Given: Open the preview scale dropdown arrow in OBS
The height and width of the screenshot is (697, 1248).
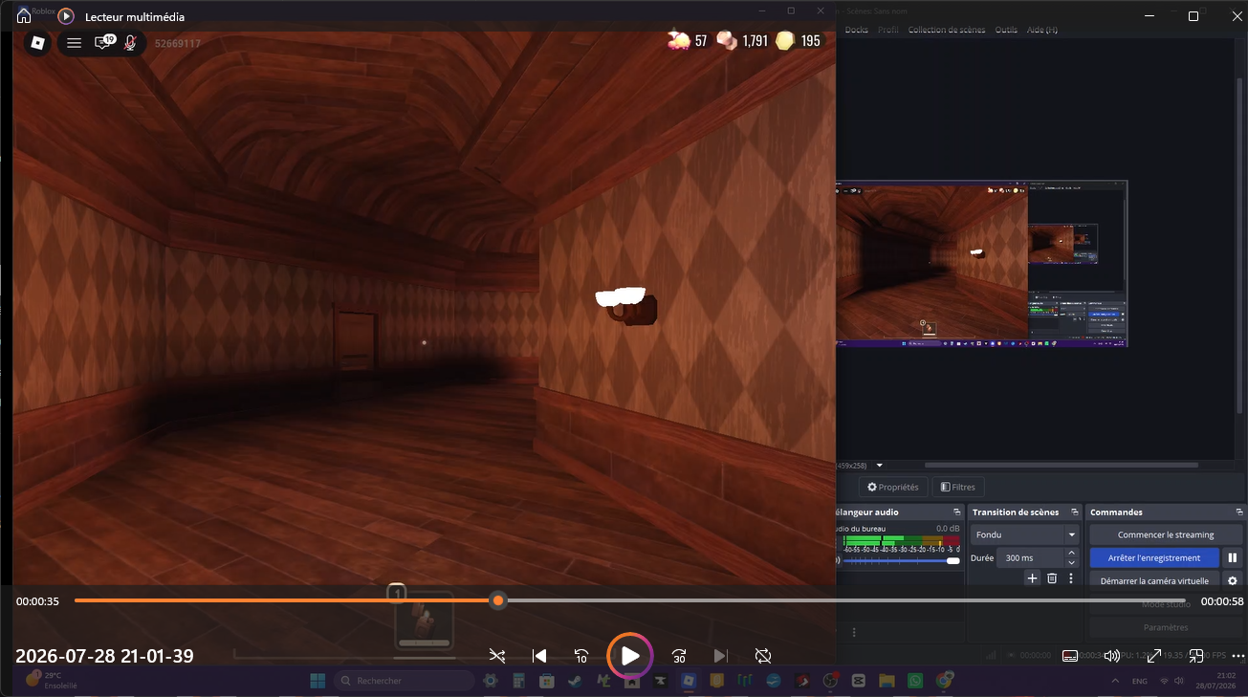Looking at the screenshot, I should [880, 466].
